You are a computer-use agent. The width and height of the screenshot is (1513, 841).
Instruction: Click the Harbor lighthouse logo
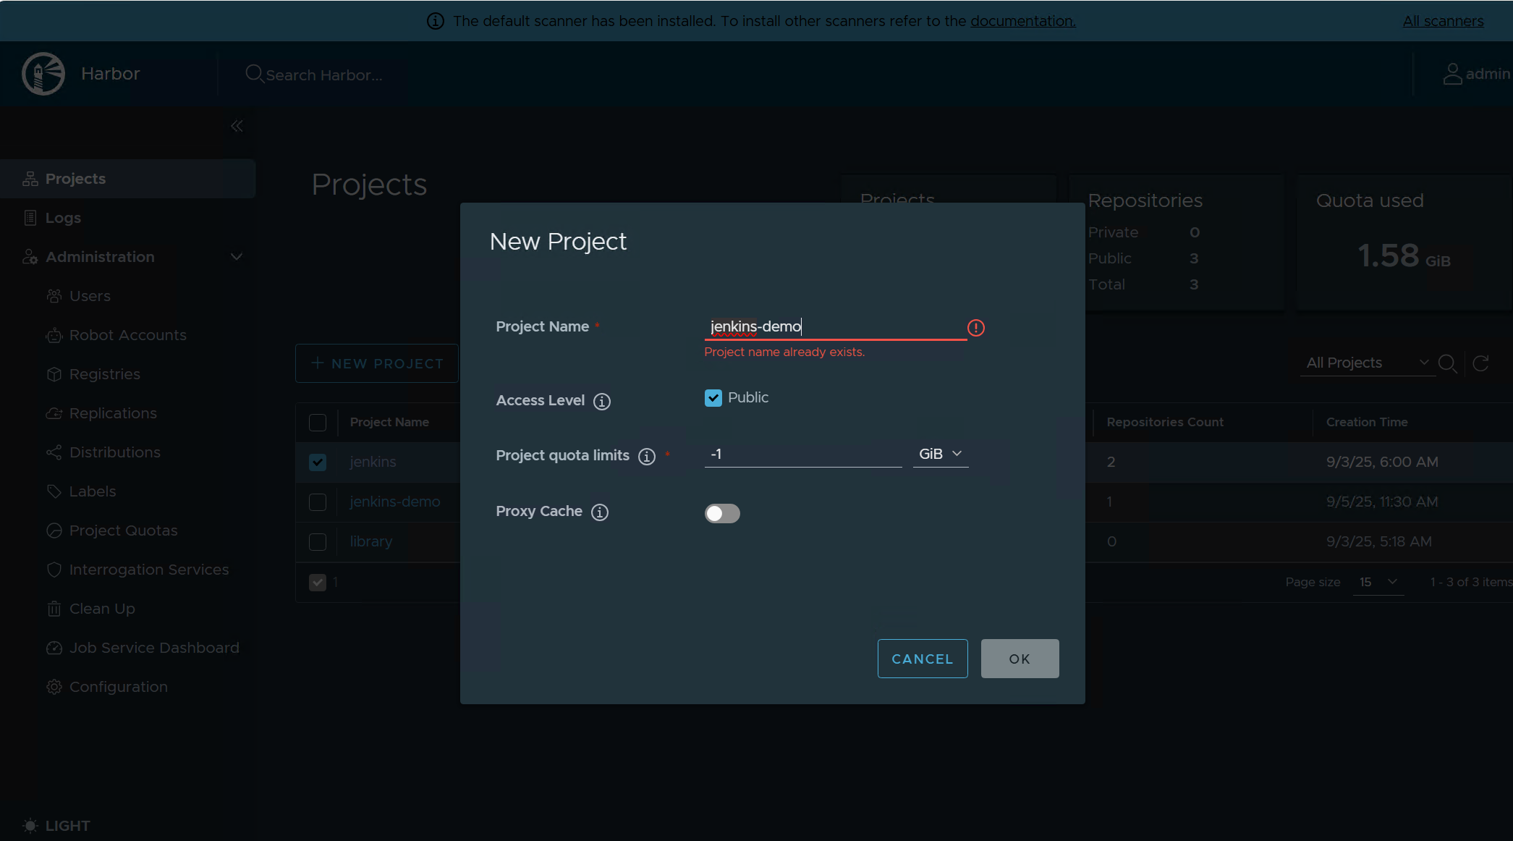(43, 74)
